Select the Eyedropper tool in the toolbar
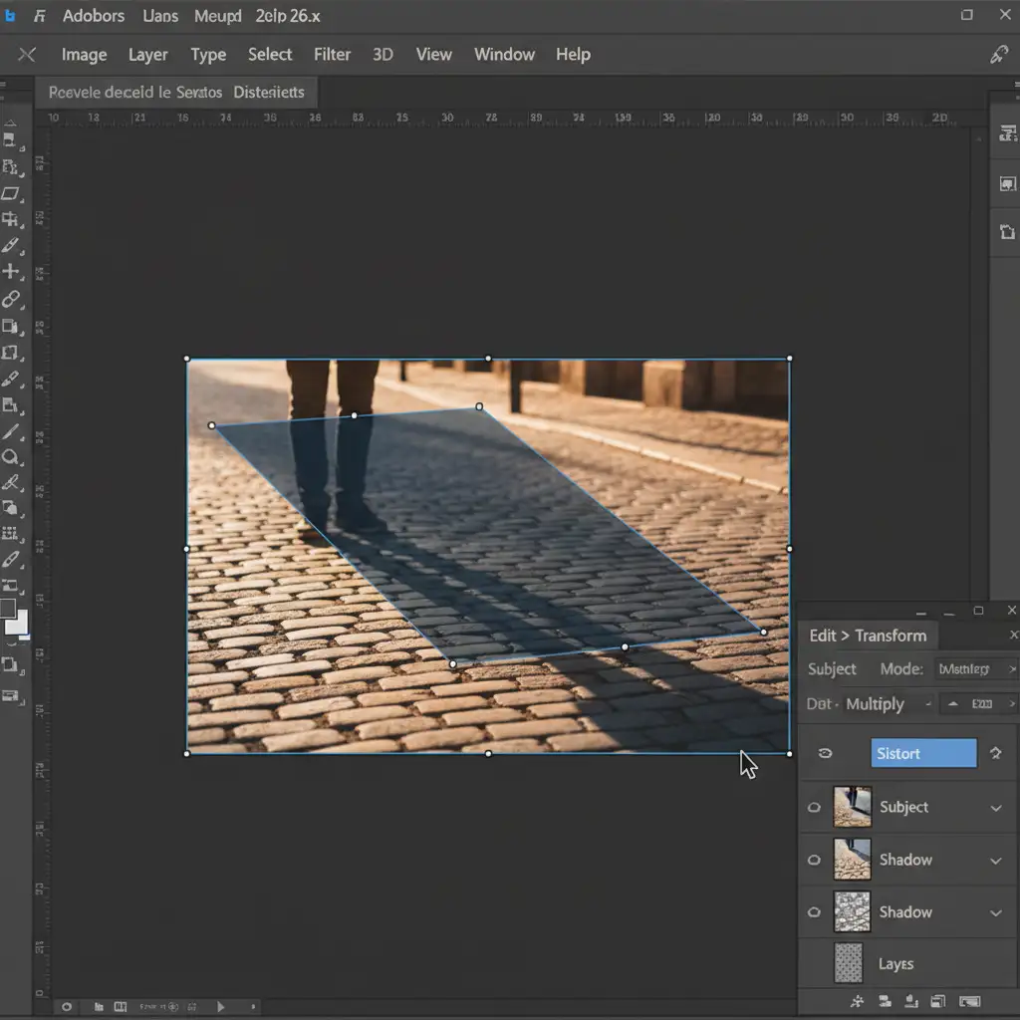Screen dimensions: 1020x1020 point(11,245)
